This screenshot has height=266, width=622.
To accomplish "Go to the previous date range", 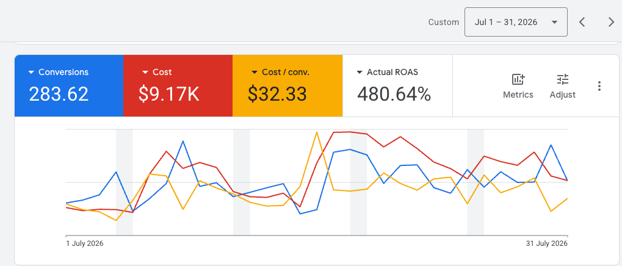I will tap(582, 22).
